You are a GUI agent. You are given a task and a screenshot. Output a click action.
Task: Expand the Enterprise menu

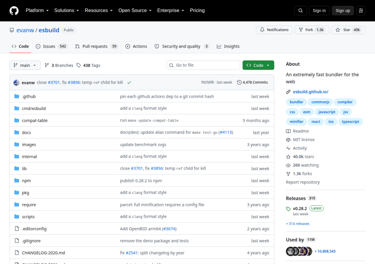[x=171, y=11]
